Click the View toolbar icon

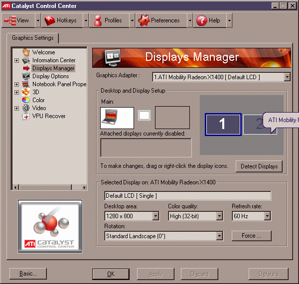click(x=10, y=20)
